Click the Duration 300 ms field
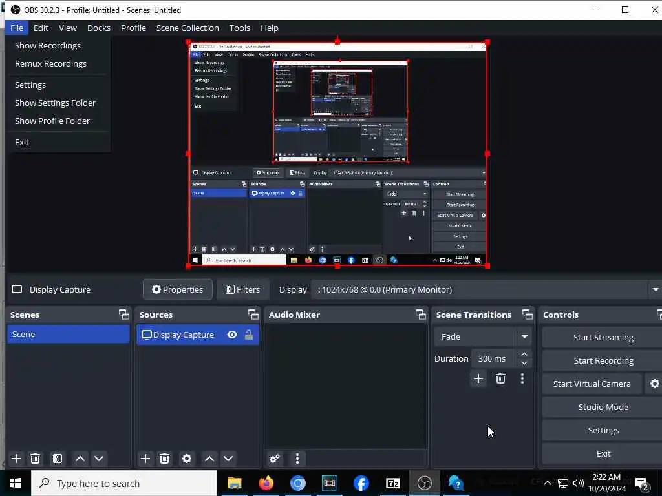 pos(493,358)
